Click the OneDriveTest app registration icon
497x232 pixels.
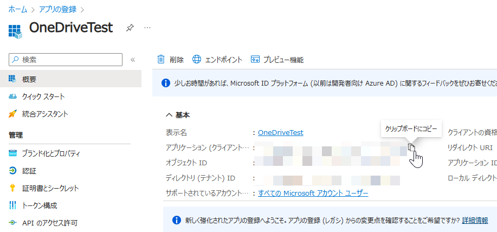click(x=15, y=31)
